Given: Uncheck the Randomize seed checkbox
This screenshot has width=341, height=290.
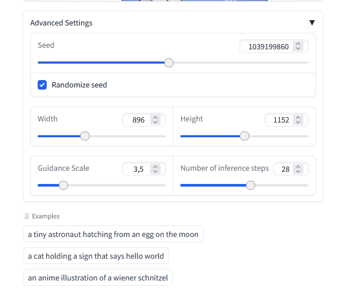Looking at the screenshot, I should coord(42,85).
